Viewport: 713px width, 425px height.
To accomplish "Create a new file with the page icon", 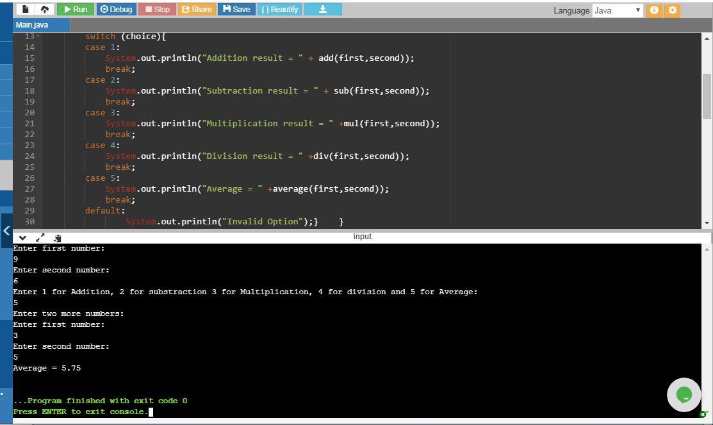I will (x=26, y=9).
